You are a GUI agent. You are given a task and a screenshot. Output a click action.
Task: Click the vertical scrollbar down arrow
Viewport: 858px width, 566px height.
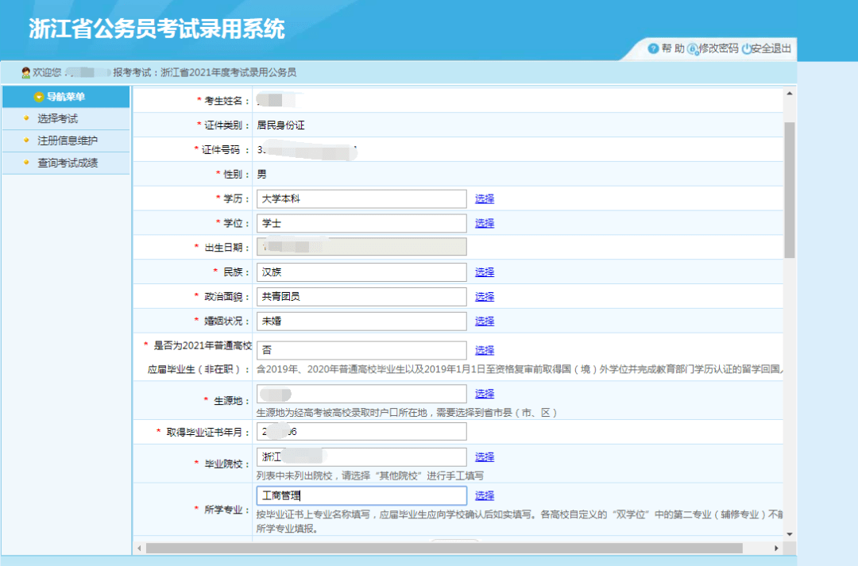click(790, 534)
